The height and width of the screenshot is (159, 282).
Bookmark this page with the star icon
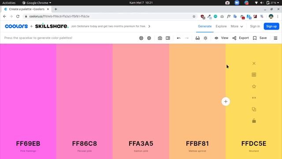194,16
